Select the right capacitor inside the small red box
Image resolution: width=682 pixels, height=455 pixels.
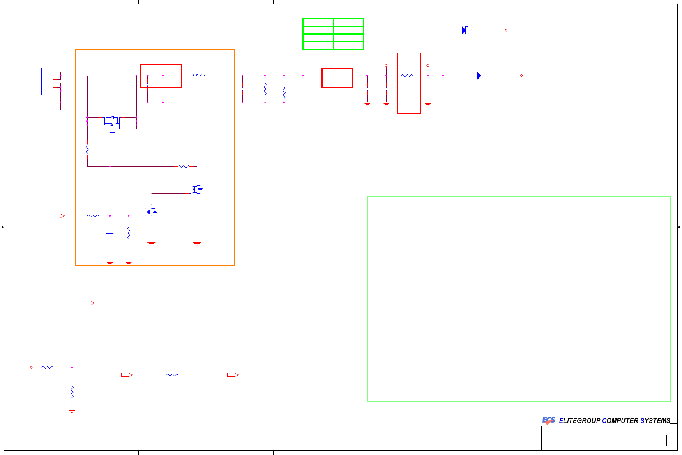click(163, 85)
